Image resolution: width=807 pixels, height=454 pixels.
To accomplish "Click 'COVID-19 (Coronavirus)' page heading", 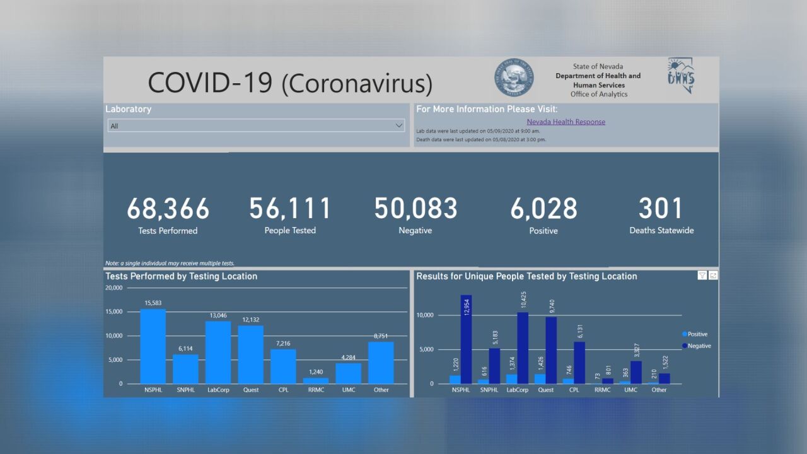I will [290, 83].
